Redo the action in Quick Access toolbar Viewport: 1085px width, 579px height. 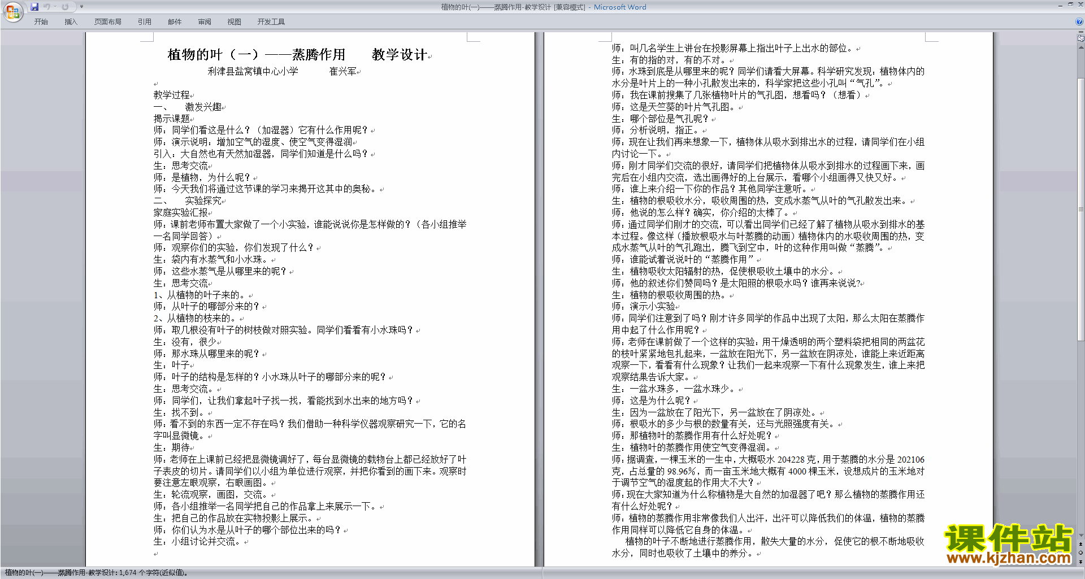click(65, 7)
